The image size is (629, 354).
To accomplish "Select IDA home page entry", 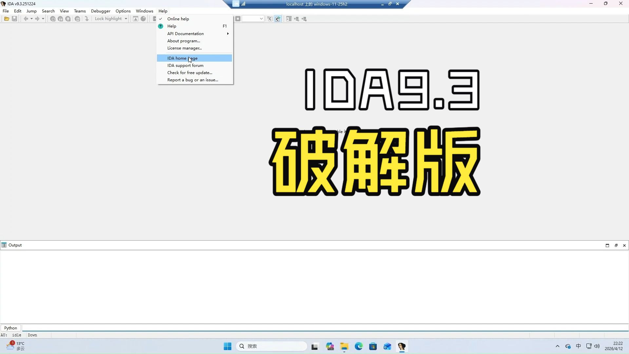I will point(195,58).
